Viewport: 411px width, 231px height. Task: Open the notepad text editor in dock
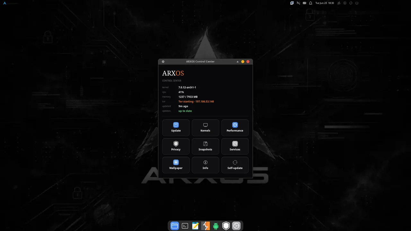click(195, 226)
